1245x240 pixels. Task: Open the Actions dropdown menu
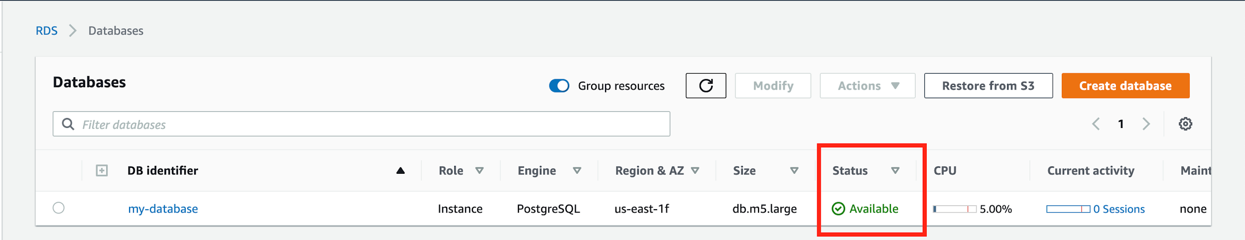pos(868,86)
